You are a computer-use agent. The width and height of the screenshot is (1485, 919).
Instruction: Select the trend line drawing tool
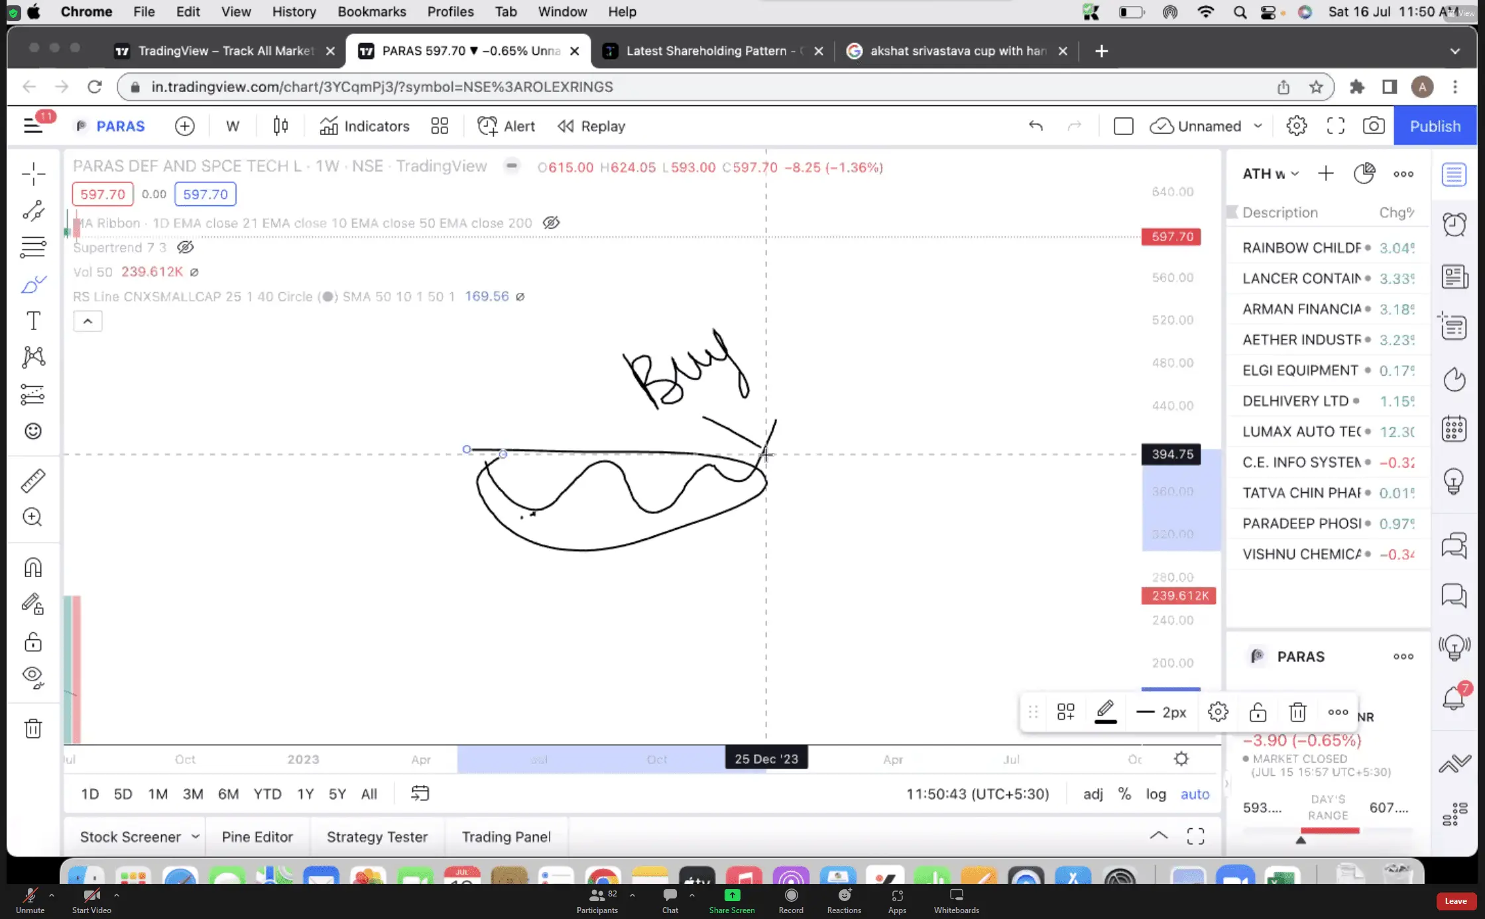pos(33,211)
